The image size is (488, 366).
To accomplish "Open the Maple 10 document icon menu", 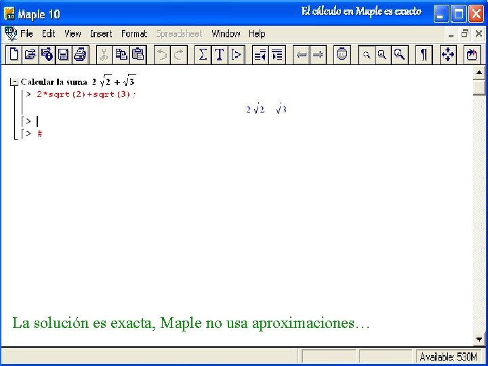I will 11,34.
